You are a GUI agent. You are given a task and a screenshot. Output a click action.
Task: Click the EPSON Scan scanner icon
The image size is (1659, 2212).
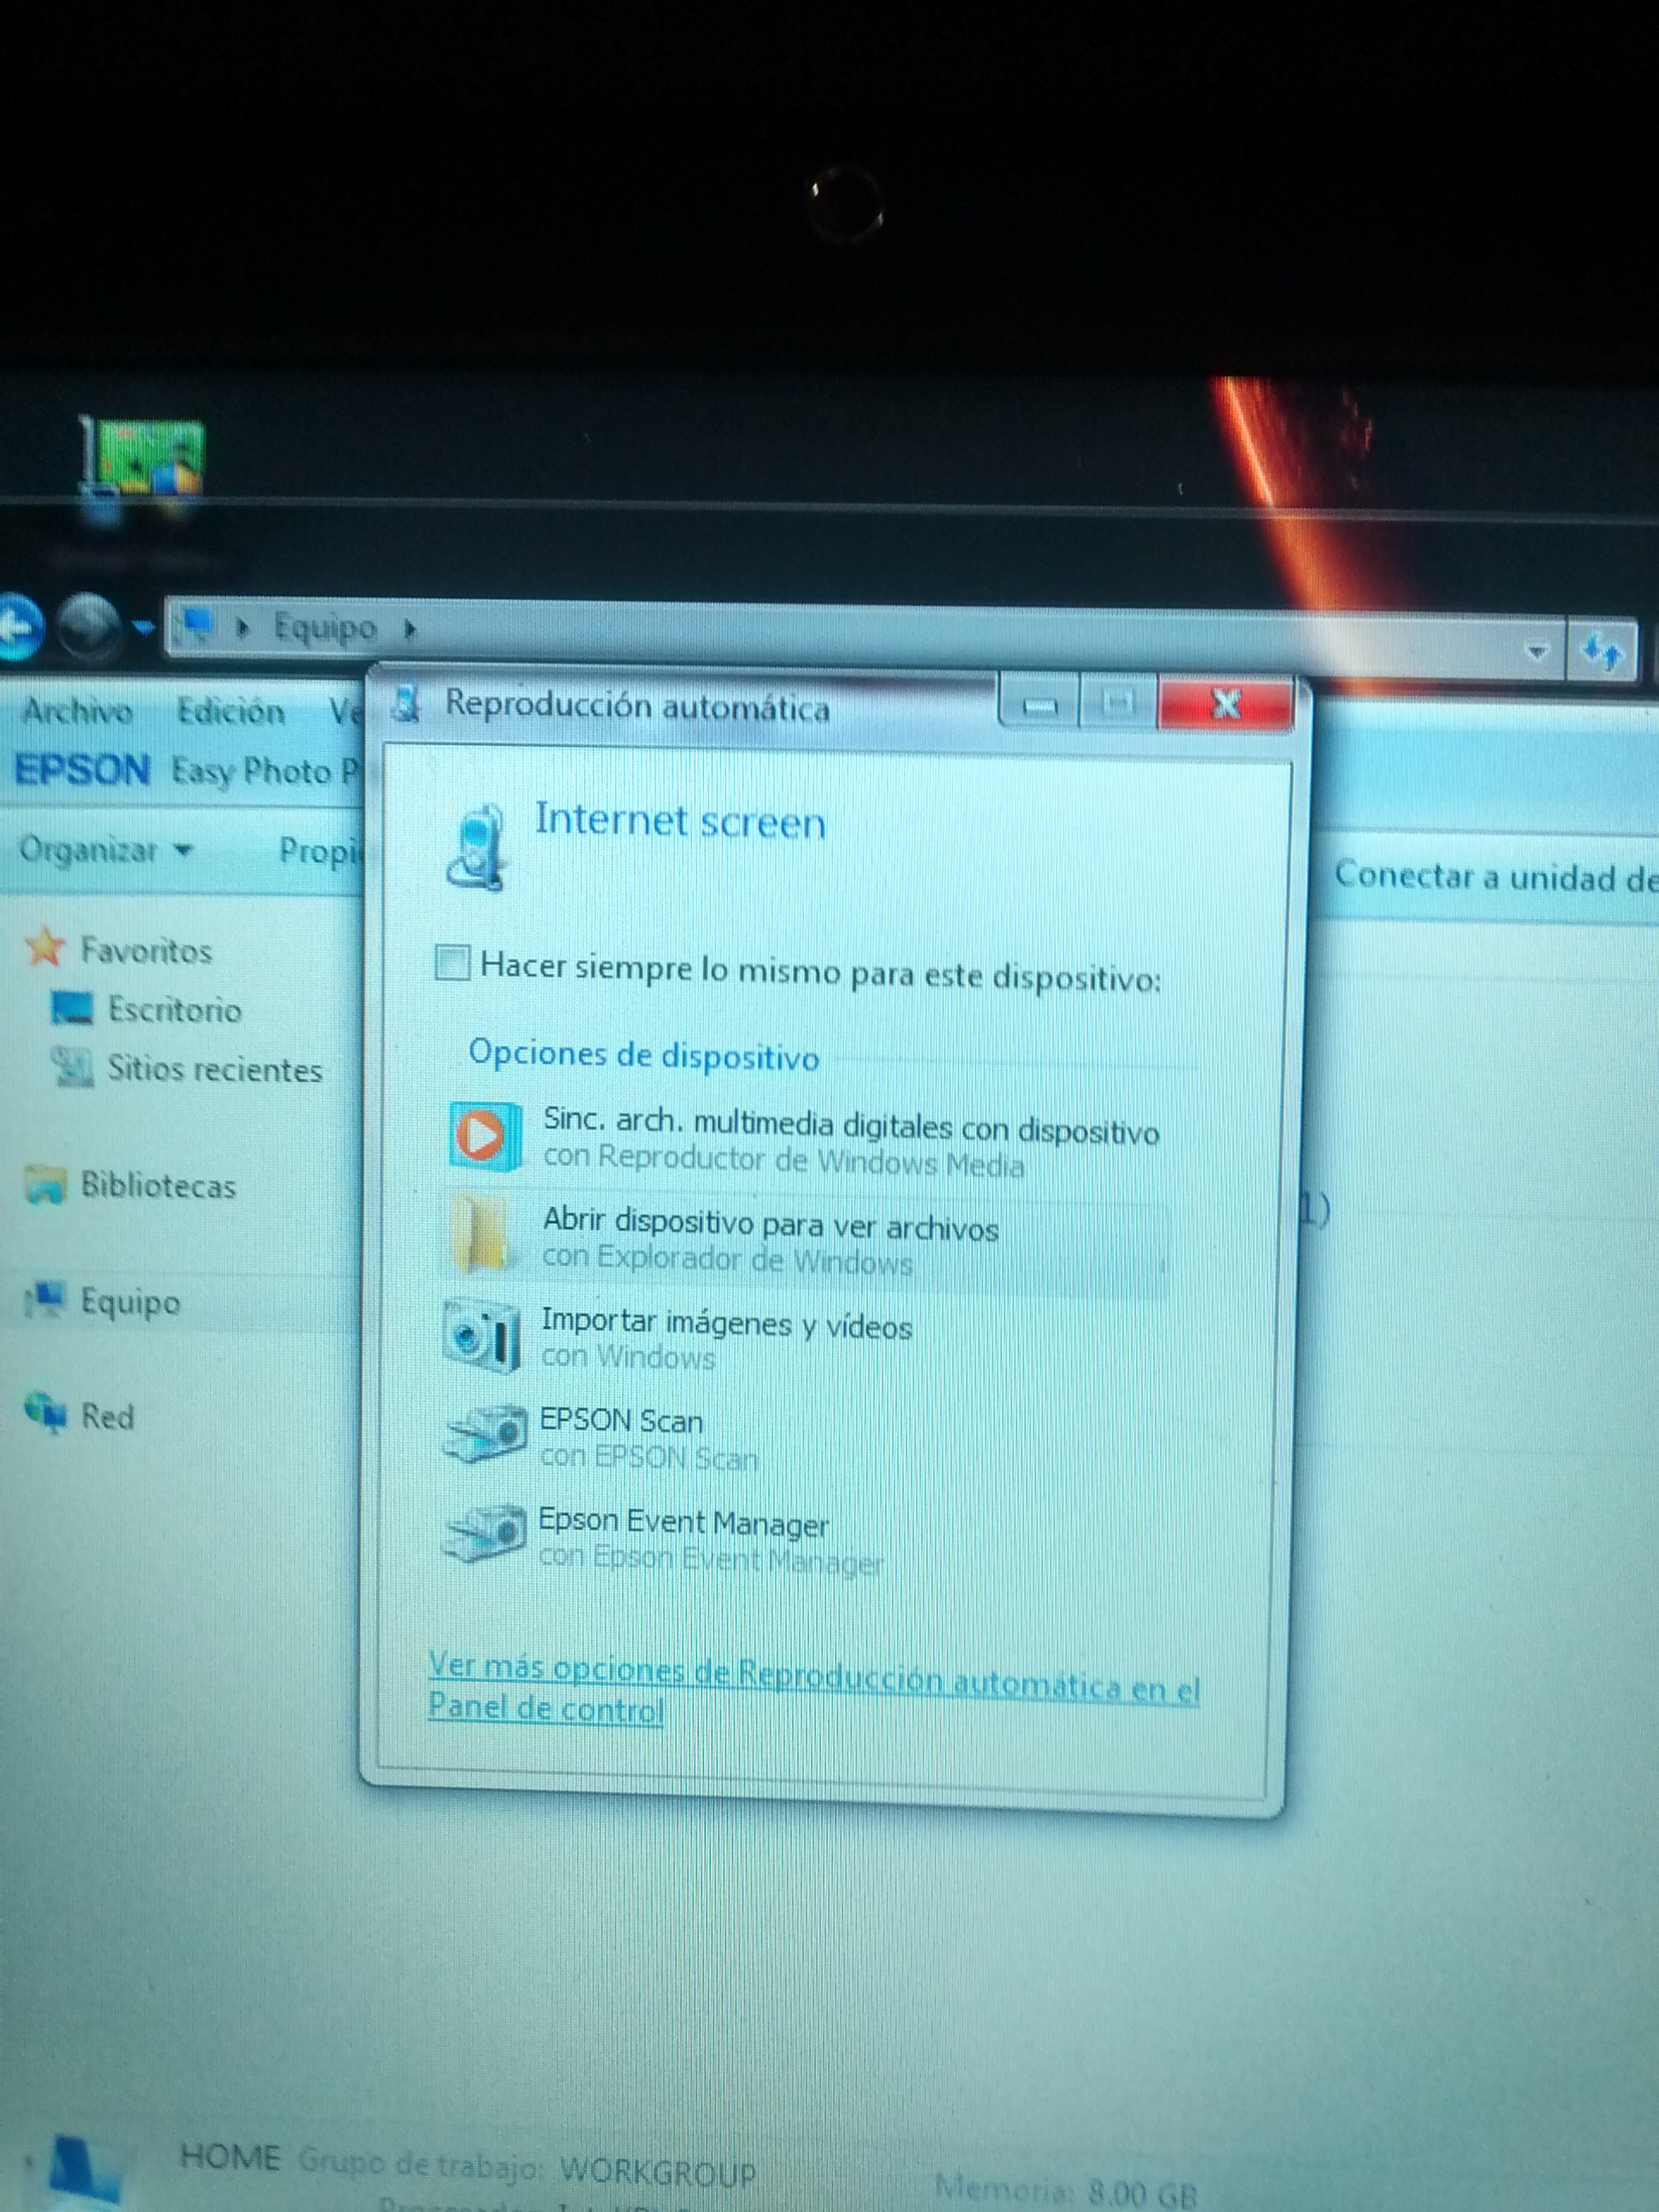484,1434
